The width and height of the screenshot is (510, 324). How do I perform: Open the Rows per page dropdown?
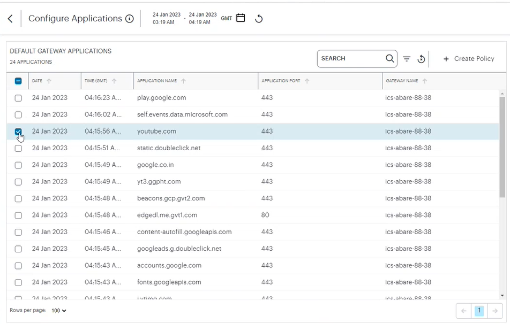58,311
